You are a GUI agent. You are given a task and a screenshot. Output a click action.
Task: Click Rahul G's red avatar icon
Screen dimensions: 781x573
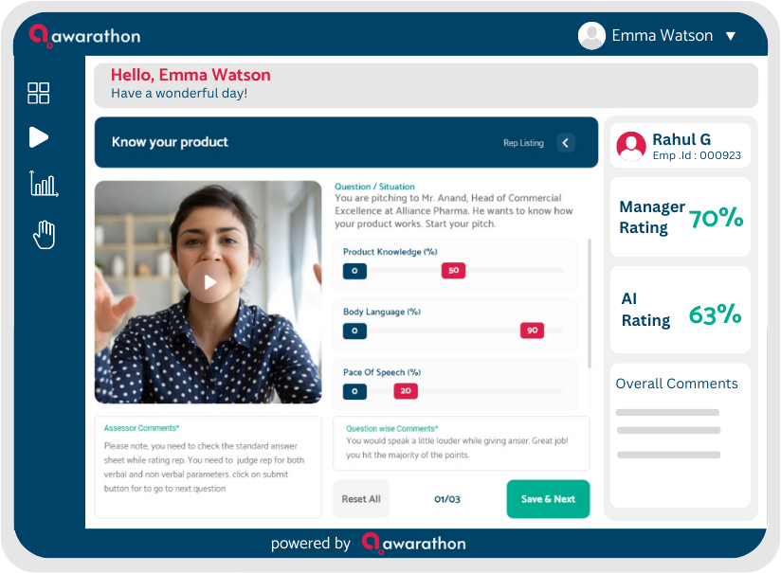coord(631,147)
